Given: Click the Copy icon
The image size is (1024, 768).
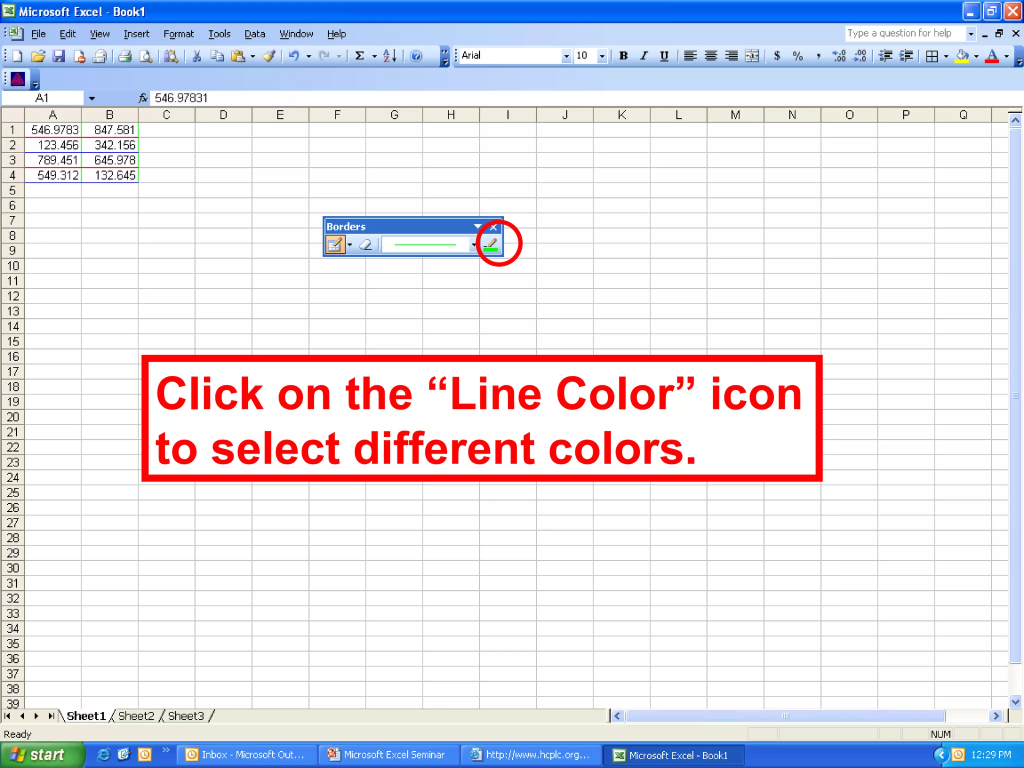Looking at the screenshot, I should tap(217, 56).
